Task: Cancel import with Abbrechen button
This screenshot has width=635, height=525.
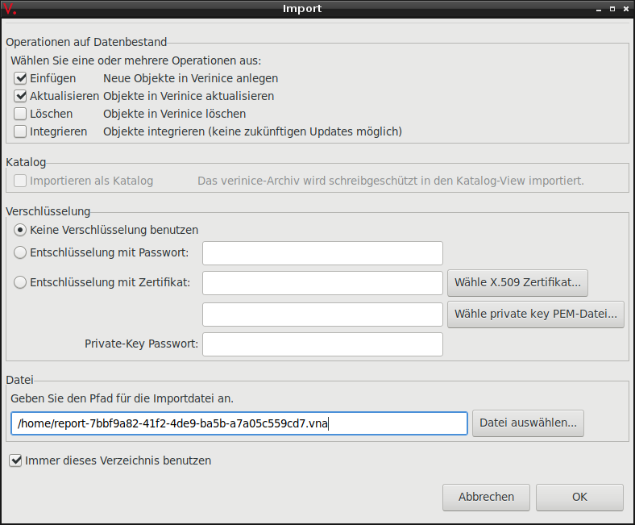Action: [x=486, y=497]
